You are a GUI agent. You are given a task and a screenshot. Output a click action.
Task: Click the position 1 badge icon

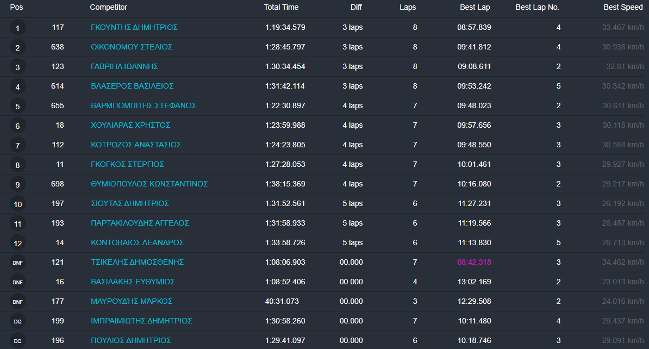[17, 28]
